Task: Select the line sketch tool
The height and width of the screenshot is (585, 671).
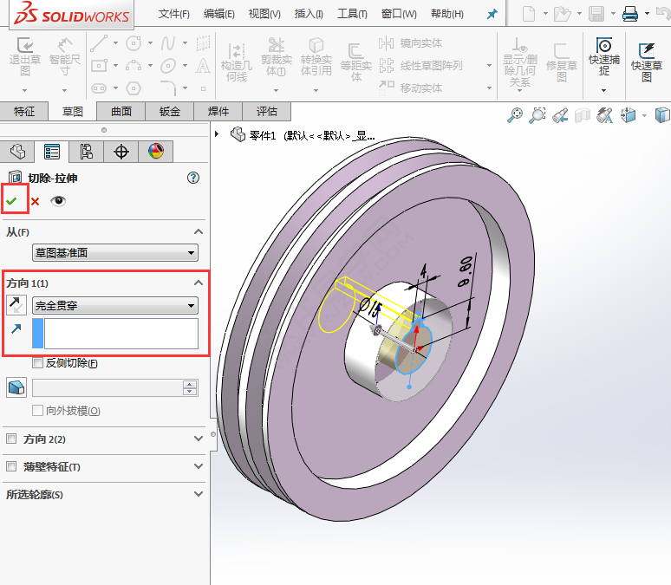Action: pos(99,42)
